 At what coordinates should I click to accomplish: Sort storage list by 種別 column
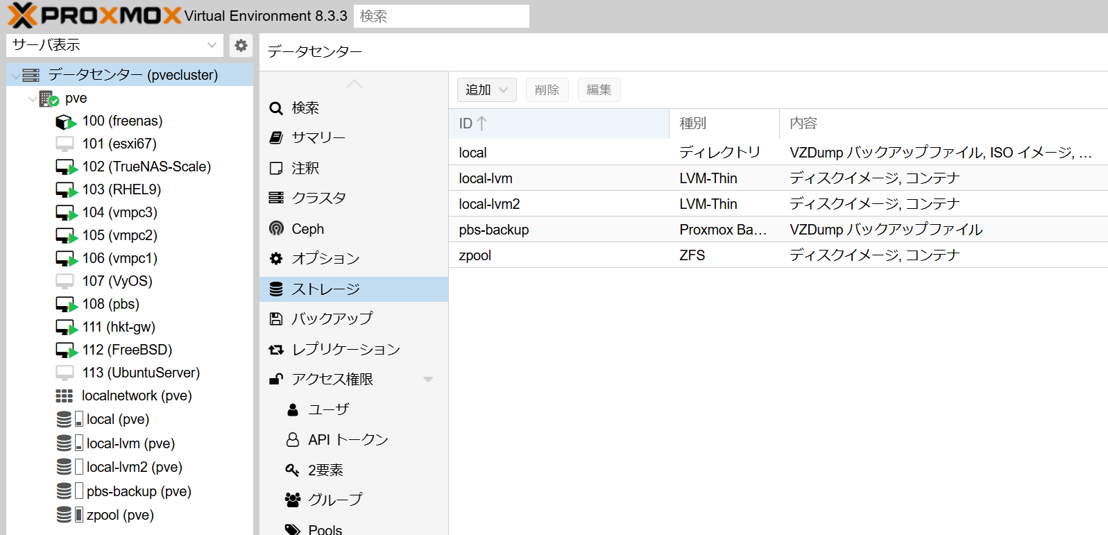(x=724, y=124)
